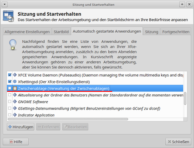Click the clipboard icon next to Zwischenablage
This screenshot has height=148, width=194.
point(15,88)
